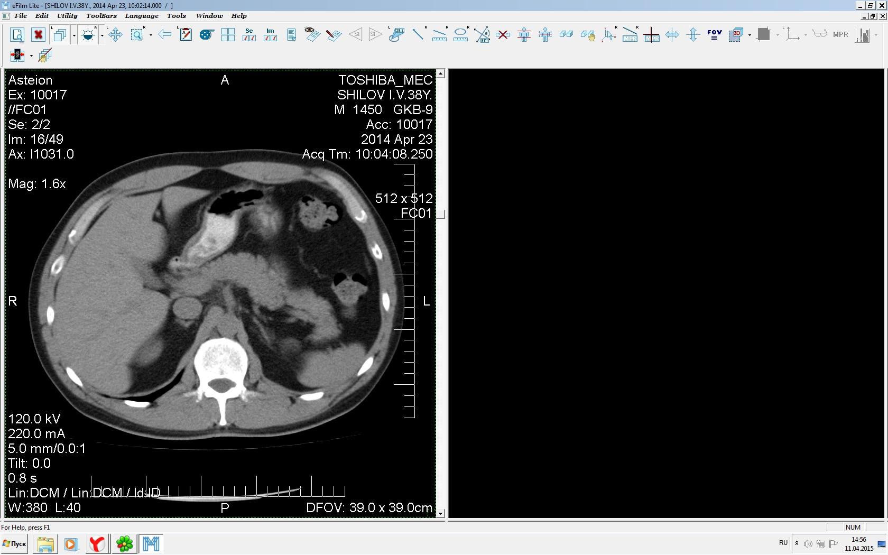Toggle series synchronization (Se) button
The width and height of the screenshot is (888, 555).
[249, 35]
